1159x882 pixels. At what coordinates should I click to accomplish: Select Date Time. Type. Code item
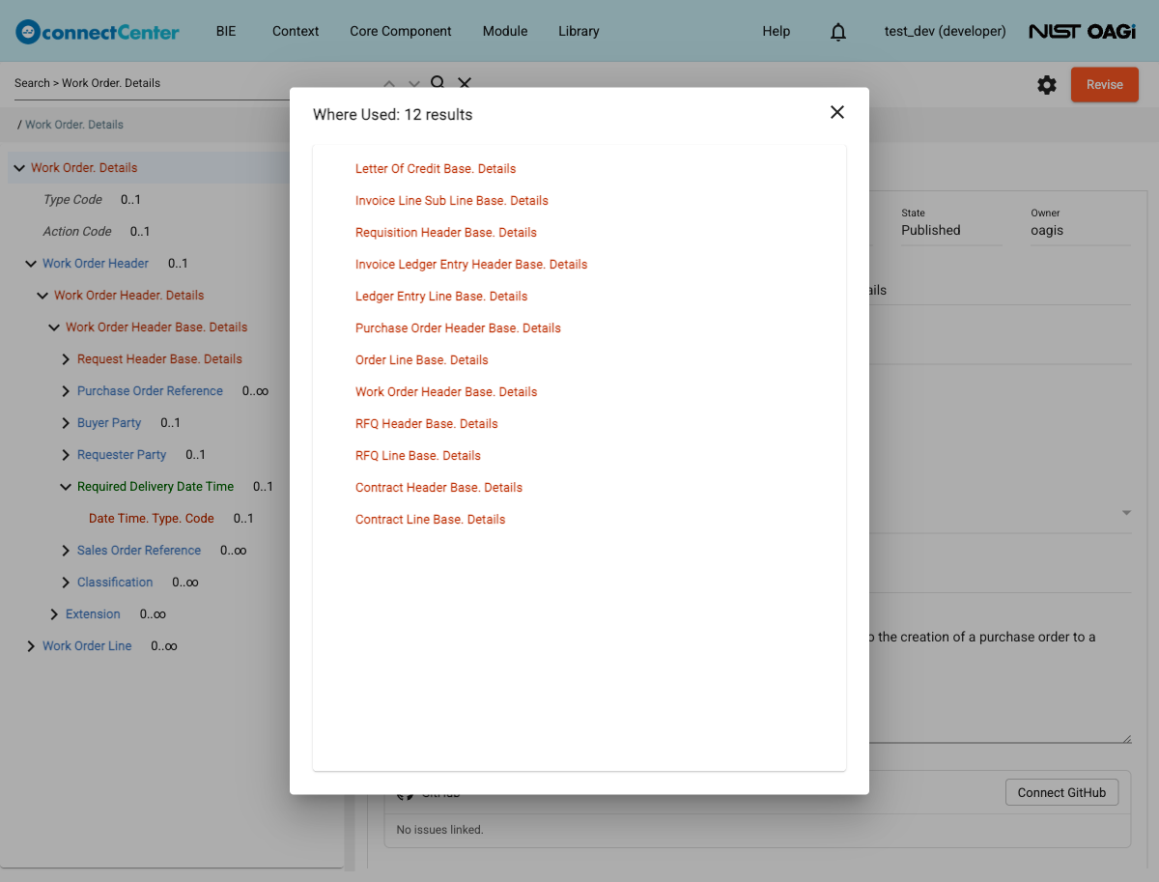[x=152, y=519]
